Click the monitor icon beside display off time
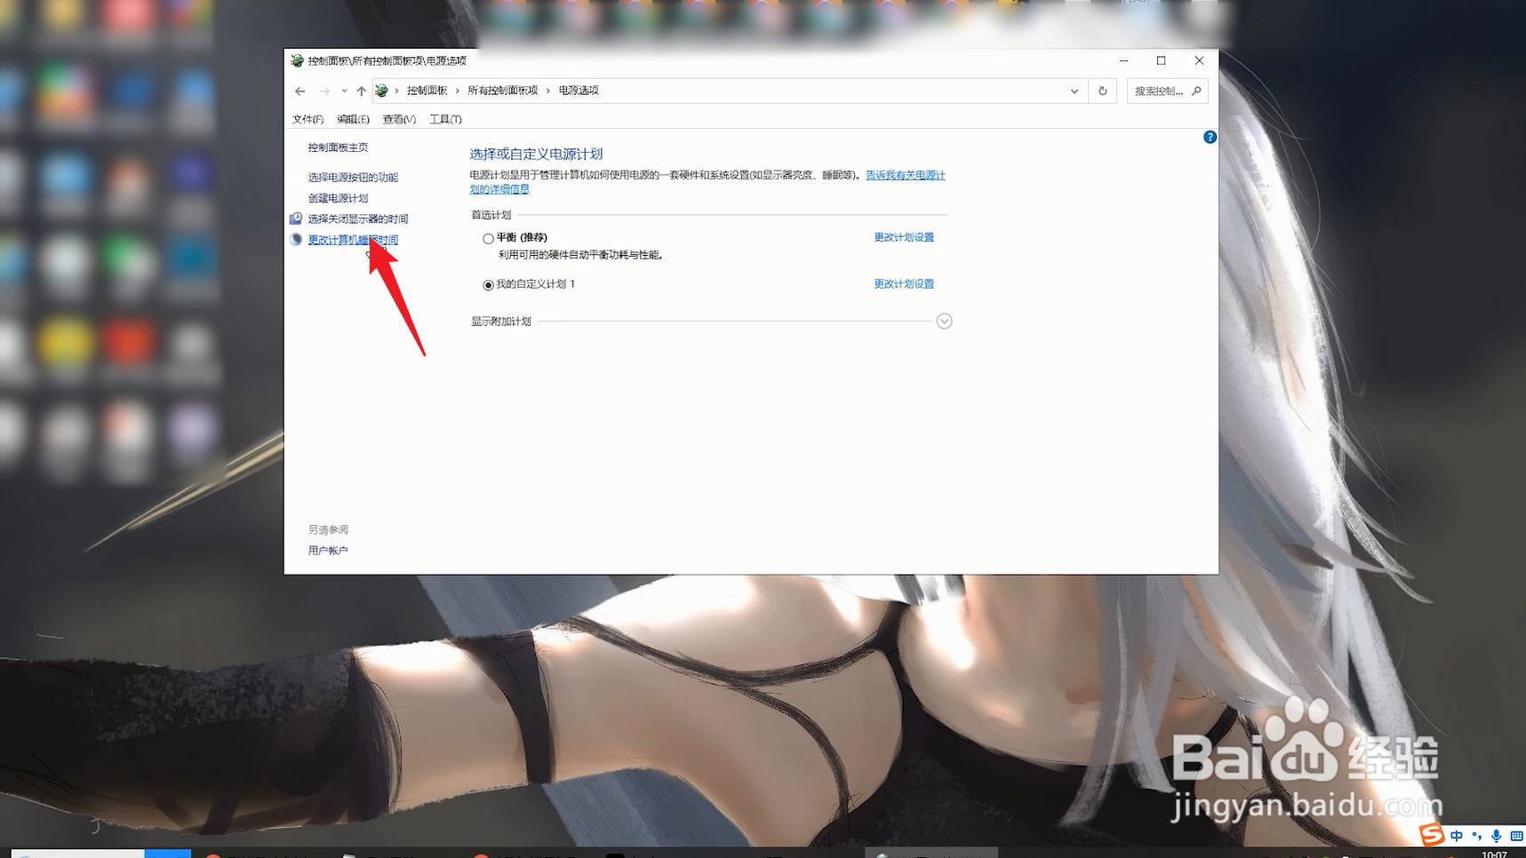This screenshot has width=1526, height=858. pyautogui.click(x=296, y=218)
